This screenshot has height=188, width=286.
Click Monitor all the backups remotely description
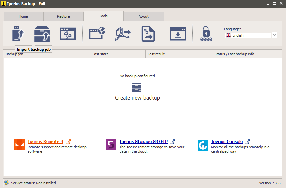pyautogui.click(x=240, y=149)
